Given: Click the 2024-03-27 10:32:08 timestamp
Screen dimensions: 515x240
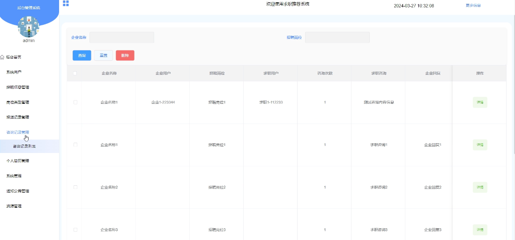Looking at the screenshot, I should (414, 6).
